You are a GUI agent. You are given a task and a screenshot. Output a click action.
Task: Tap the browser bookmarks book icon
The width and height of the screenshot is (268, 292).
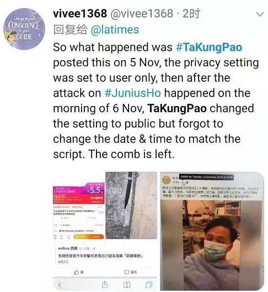click(x=127, y=285)
